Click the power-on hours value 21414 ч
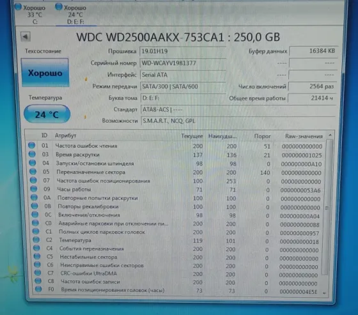 pyautogui.click(x=312, y=98)
